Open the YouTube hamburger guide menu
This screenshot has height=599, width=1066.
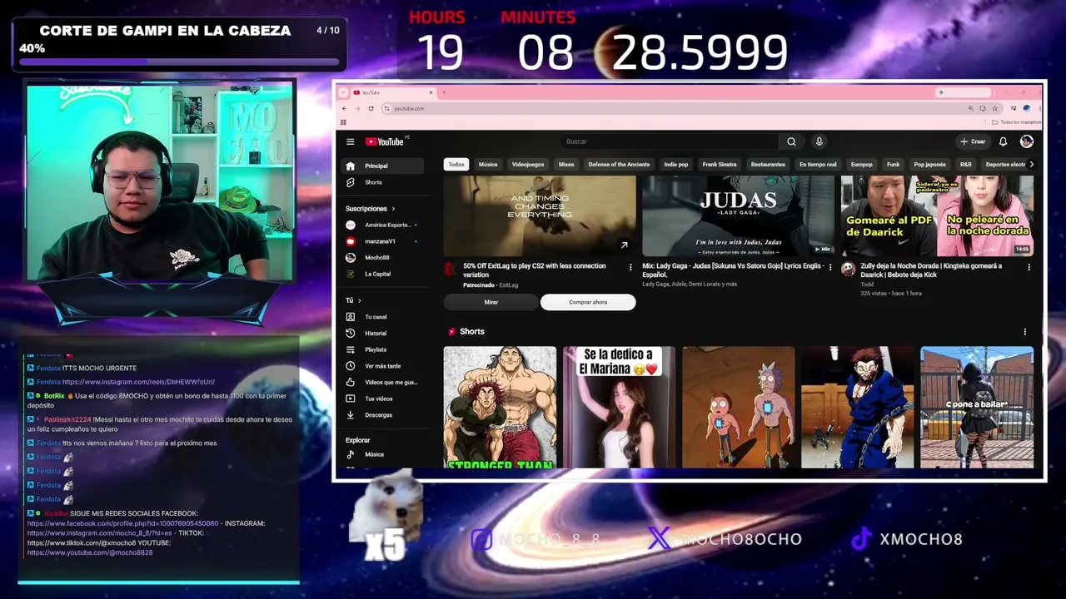coord(351,141)
